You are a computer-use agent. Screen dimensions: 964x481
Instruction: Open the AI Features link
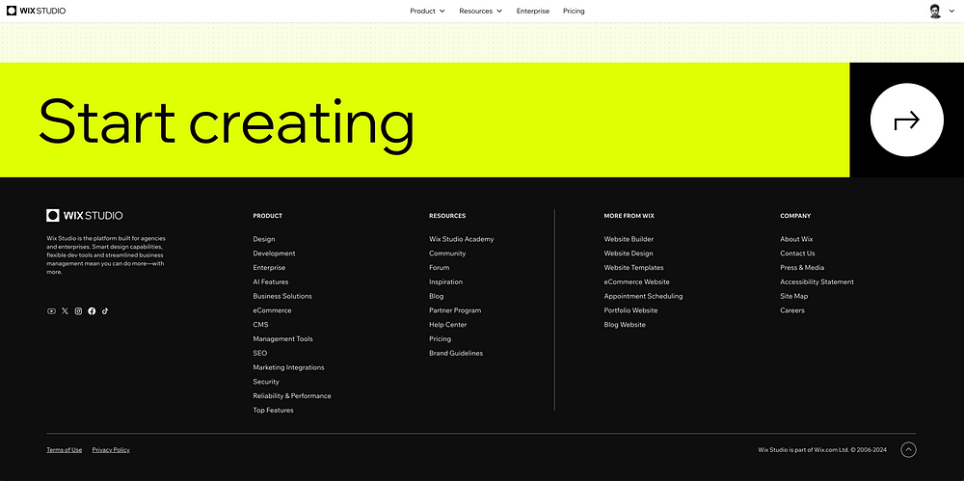[x=271, y=281]
